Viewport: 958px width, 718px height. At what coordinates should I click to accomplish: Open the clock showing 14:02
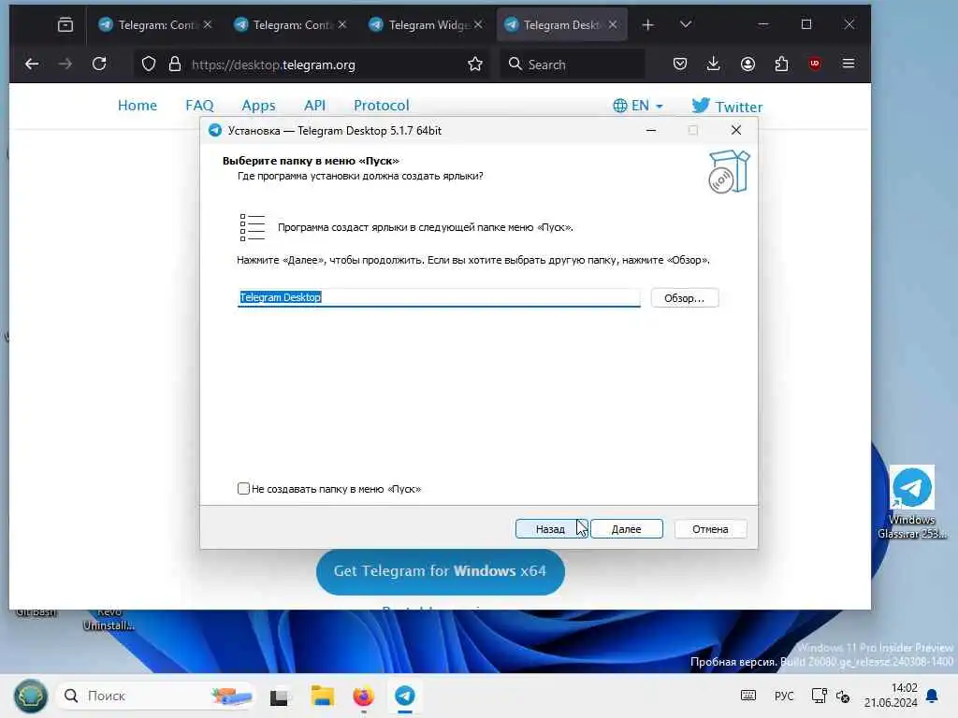click(x=891, y=696)
